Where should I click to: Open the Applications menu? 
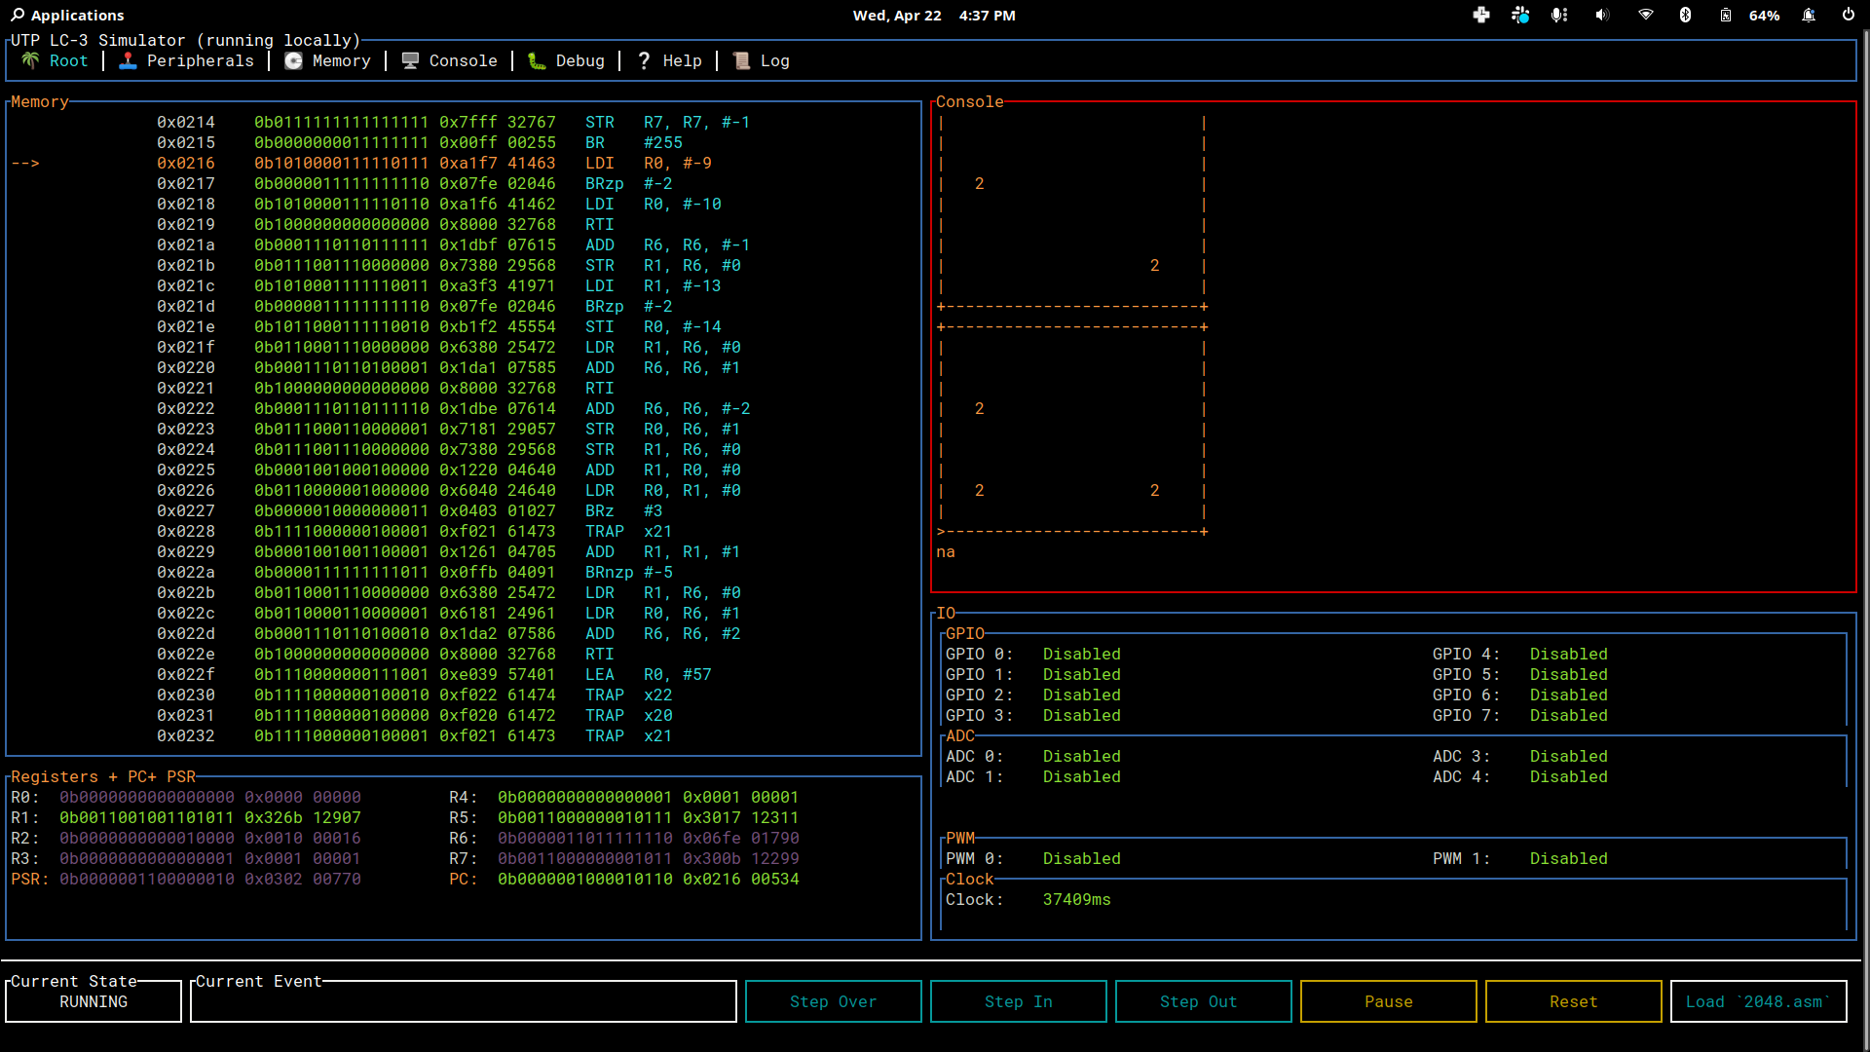[67, 15]
